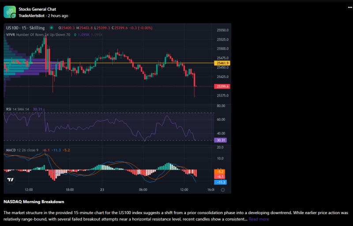Screen dimensions: 353x226
Task: Click the TradingView logo on the chart
Action: tap(10, 179)
